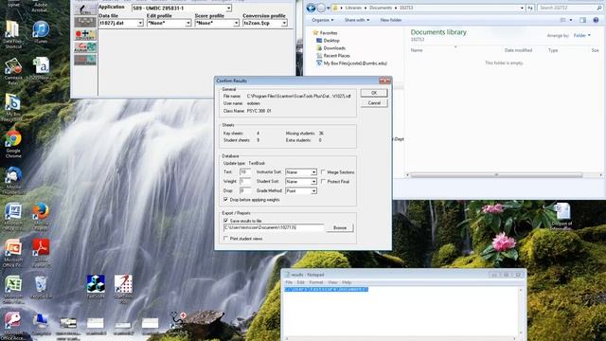This screenshot has height=341, width=606.
Task: Click the Test number input field
Action: coord(245,172)
